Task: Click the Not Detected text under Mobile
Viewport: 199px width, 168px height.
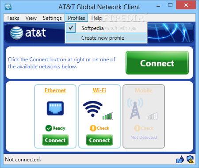Action: tap(144, 138)
